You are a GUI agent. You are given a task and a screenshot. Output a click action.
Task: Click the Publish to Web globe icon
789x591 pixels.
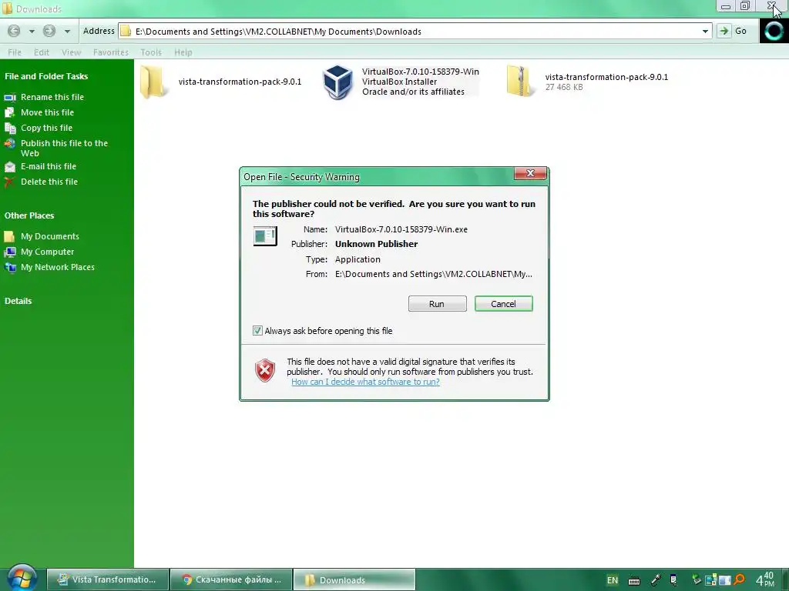pos(10,144)
